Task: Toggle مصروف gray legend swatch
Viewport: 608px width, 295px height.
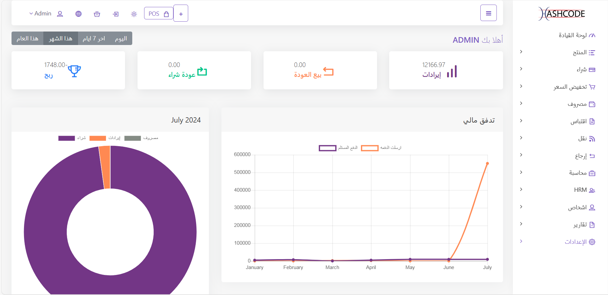Action: [133, 138]
